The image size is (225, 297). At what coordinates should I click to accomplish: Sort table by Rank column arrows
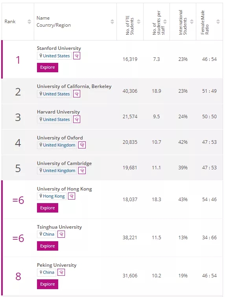[x=29, y=22]
